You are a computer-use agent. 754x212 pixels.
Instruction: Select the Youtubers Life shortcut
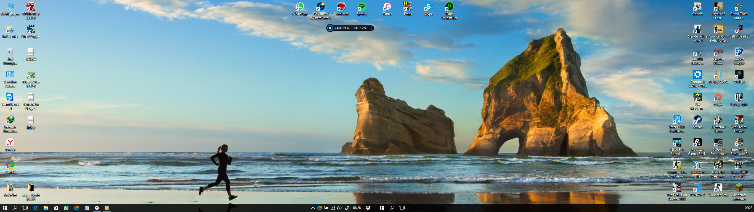tap(697, 169)
